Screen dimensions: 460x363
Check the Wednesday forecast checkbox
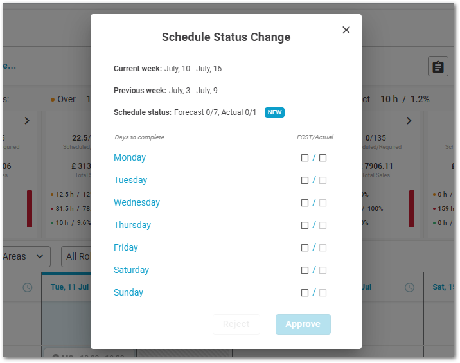305,203
